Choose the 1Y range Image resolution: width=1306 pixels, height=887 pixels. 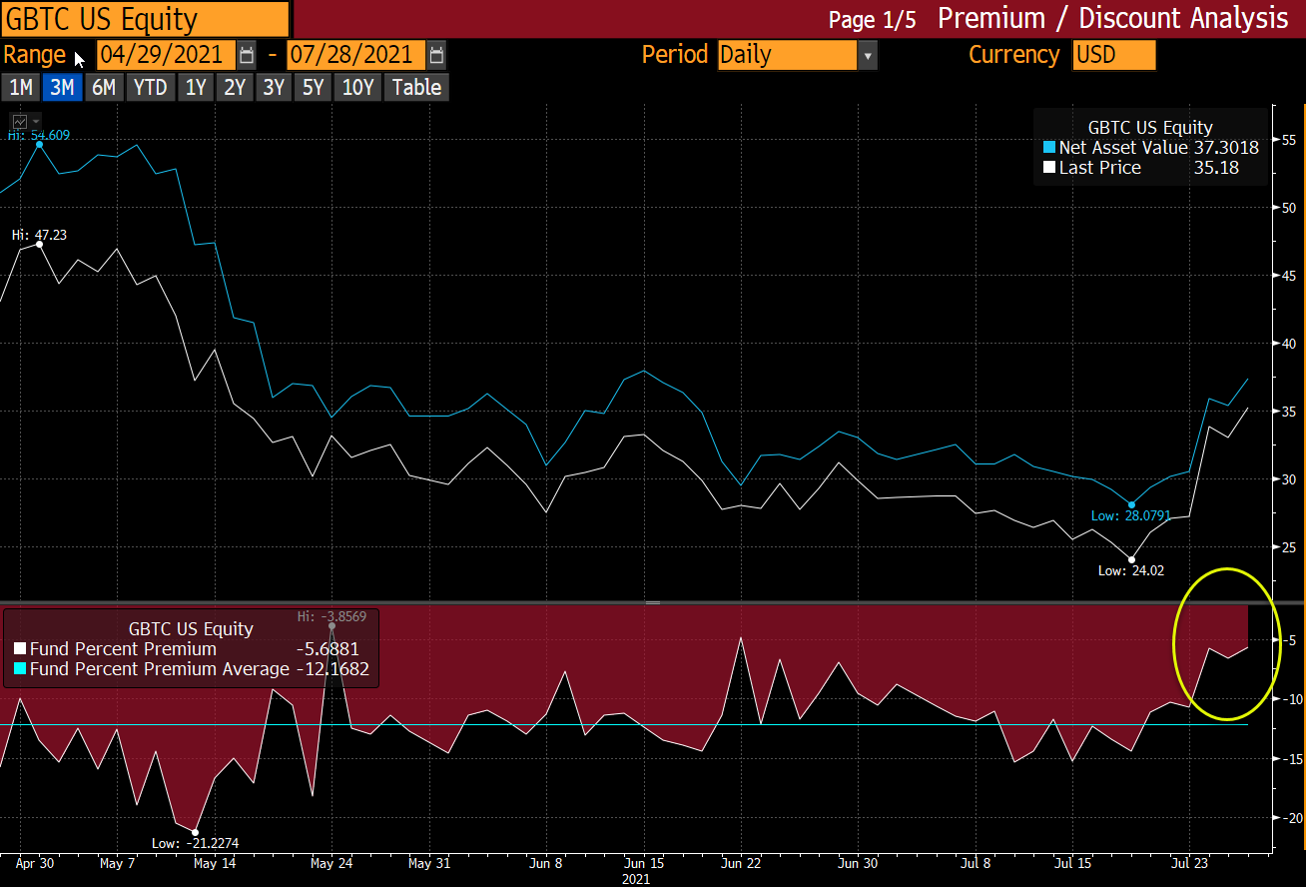coord(196,88)
